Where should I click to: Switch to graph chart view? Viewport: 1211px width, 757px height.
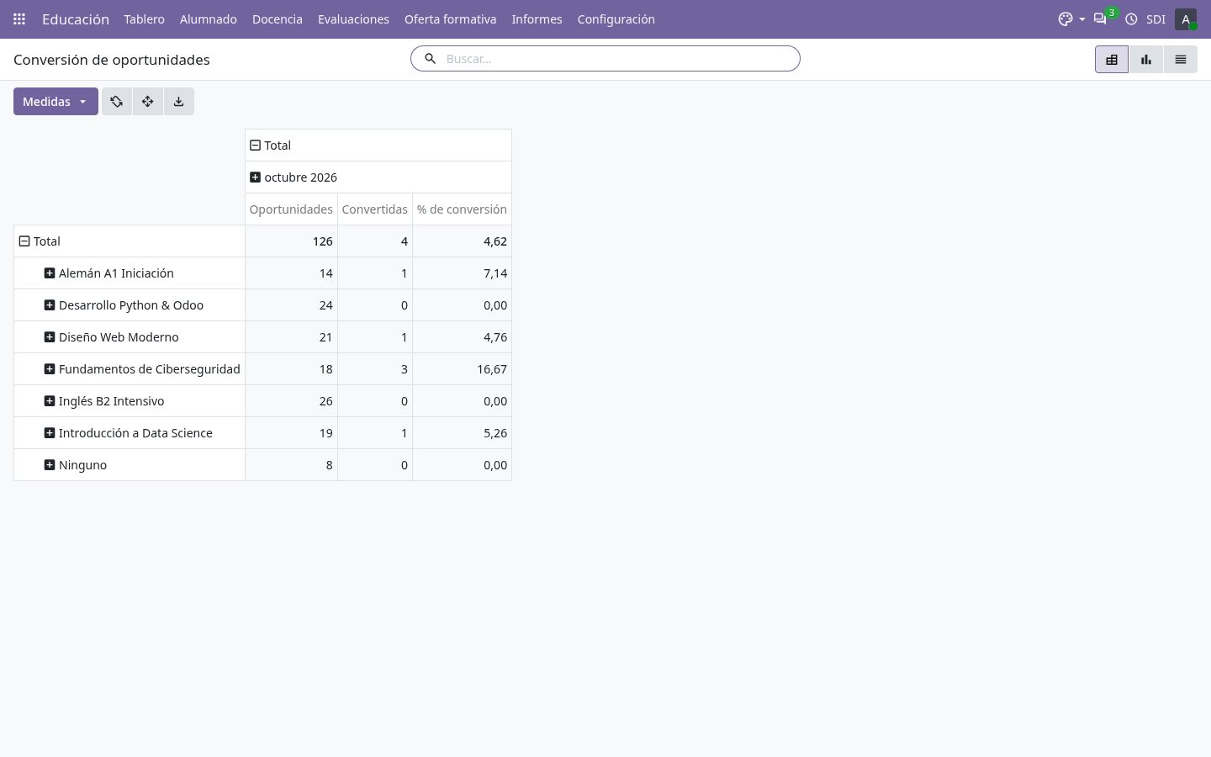1146,60
